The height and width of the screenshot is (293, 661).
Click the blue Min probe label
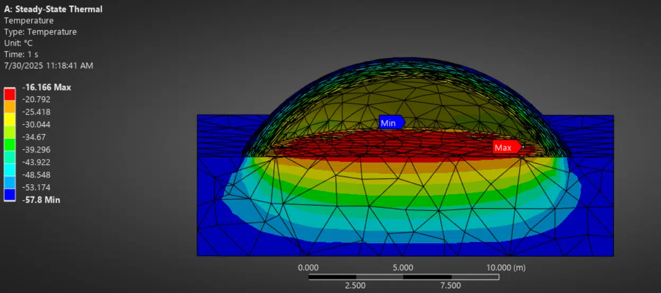click(391, 123)
